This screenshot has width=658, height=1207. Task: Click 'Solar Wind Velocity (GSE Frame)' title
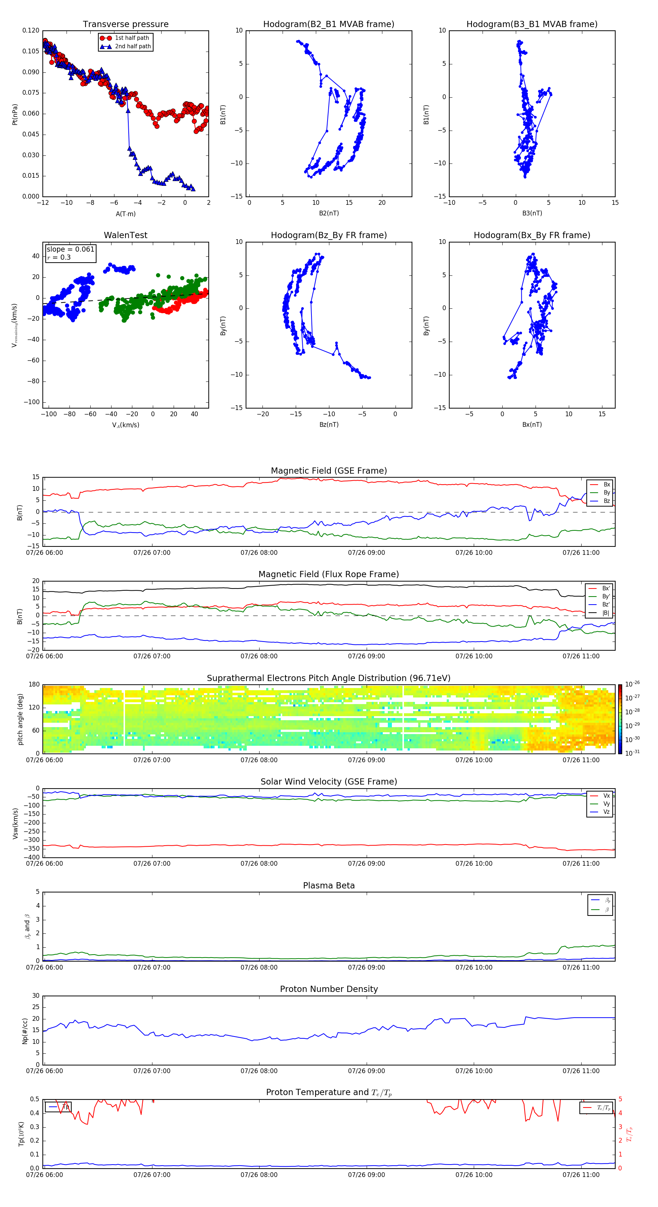(329, 782)
